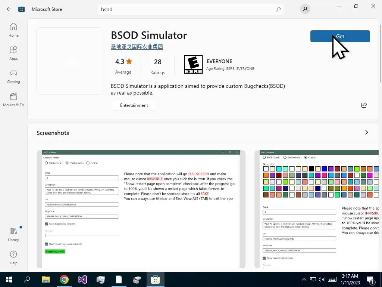Open the publisher link under BSOD Simulator
Image resolution: width=382 pixels, height=287 pixels.
point(137,47)
